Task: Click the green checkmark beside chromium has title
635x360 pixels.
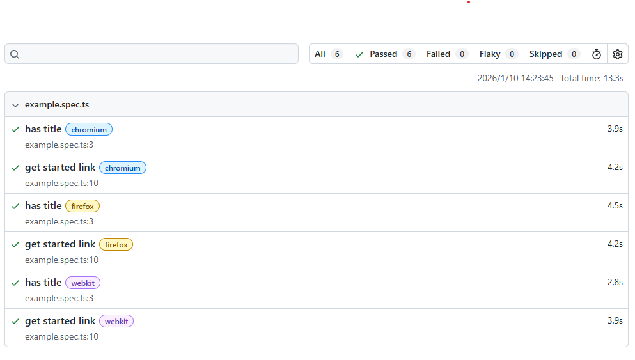Action: click(x=15, y=129)
